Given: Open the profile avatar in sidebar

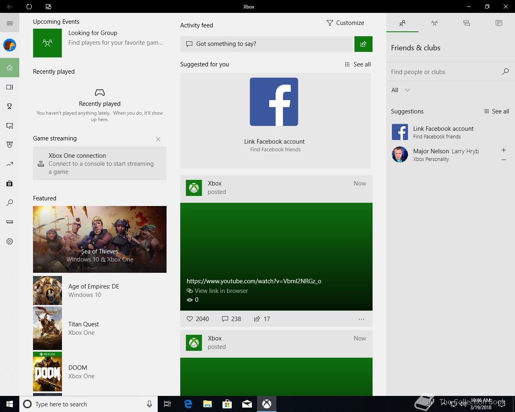Looking at the screenshot, I should pyautogui.click(x=10, y=45).
